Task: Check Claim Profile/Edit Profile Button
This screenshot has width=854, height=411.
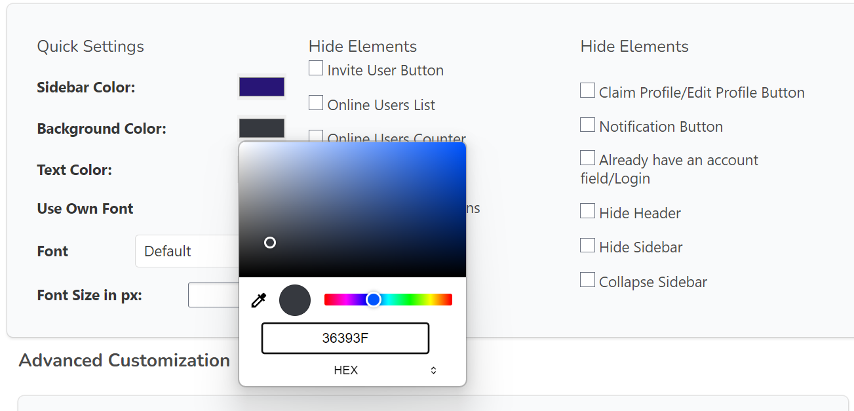Action: (587, 90)
